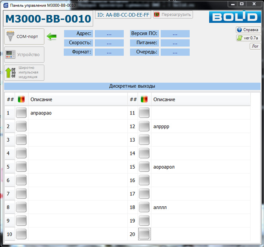Click the ver 0.7a version button

[248, 38]
